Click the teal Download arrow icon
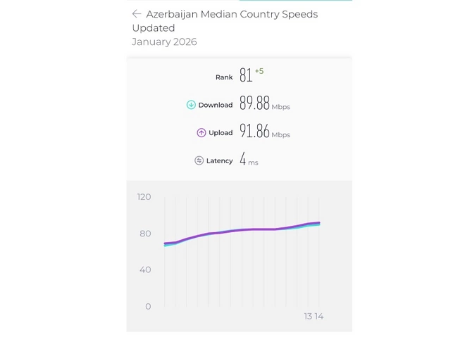Image resolution: width=472 pixels, height=337 pixels. tap(191, 105)
